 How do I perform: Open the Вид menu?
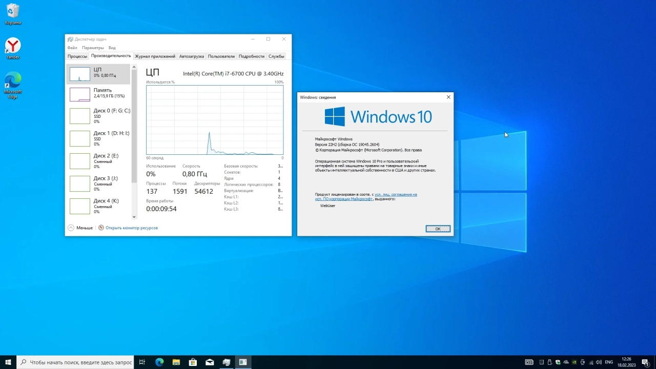click(x=112, y=48)
